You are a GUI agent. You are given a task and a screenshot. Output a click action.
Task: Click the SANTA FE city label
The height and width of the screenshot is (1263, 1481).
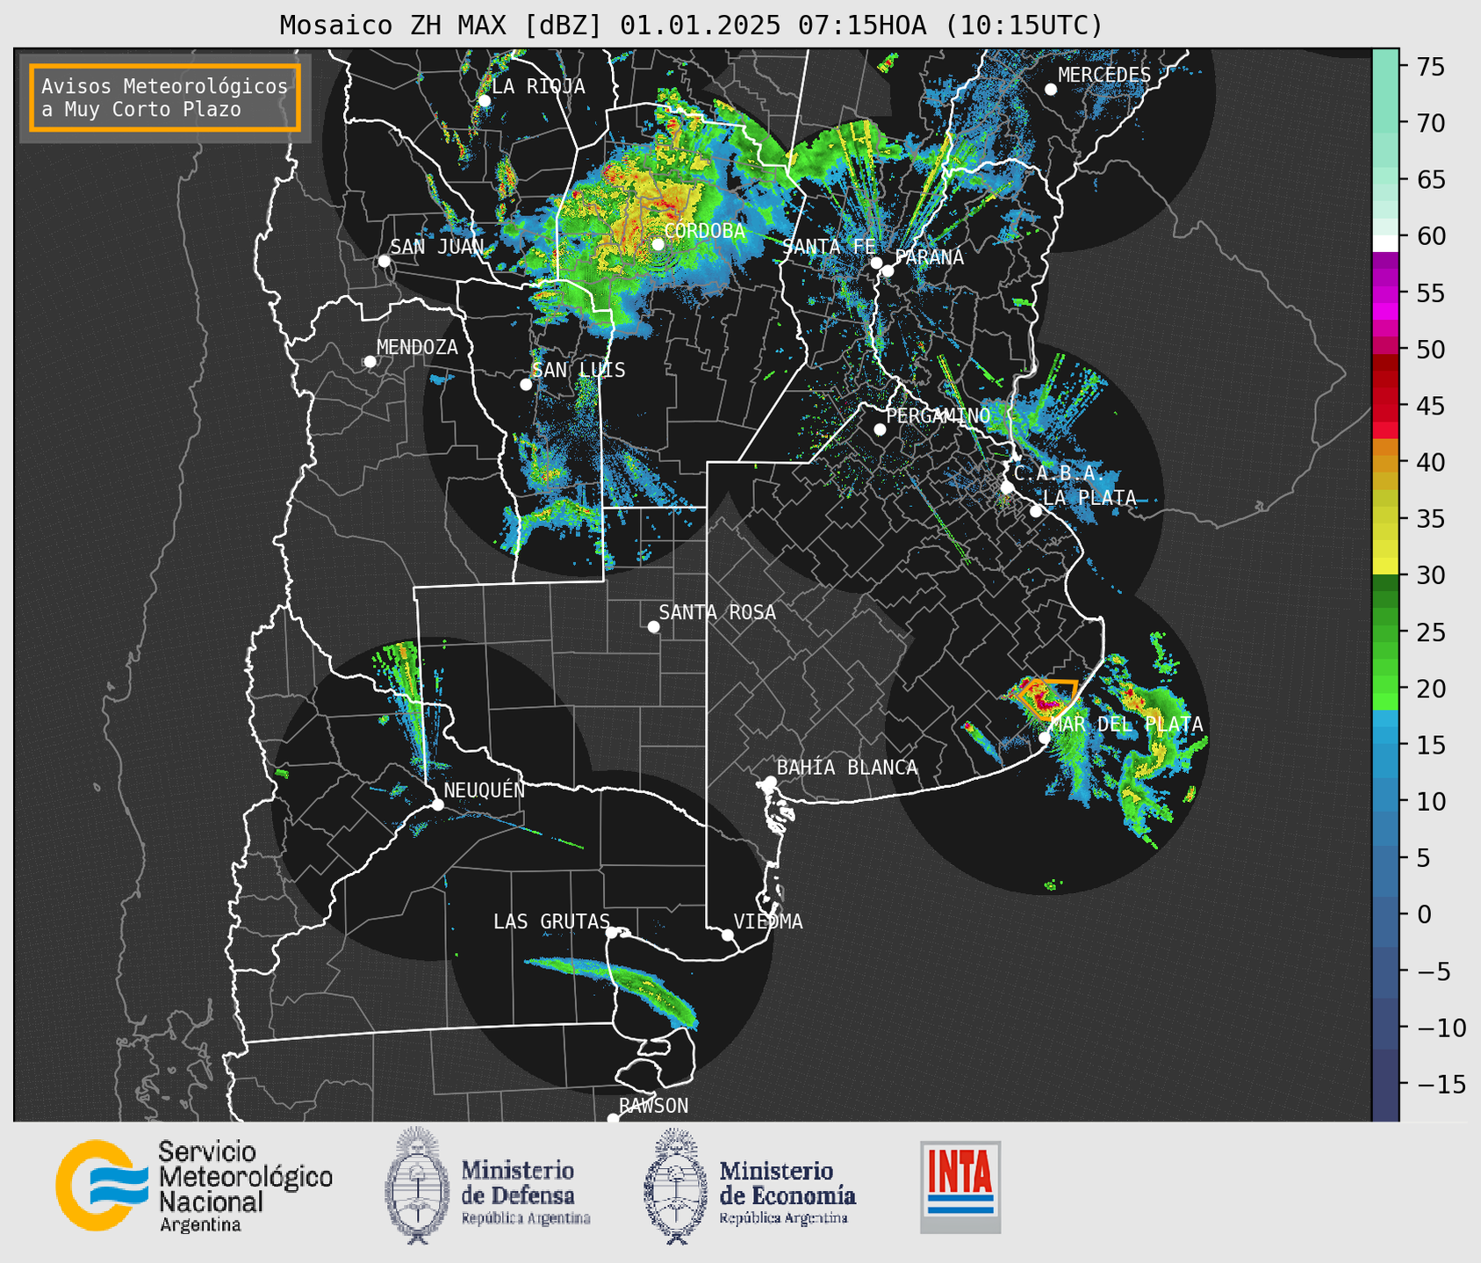coord(829,247)
